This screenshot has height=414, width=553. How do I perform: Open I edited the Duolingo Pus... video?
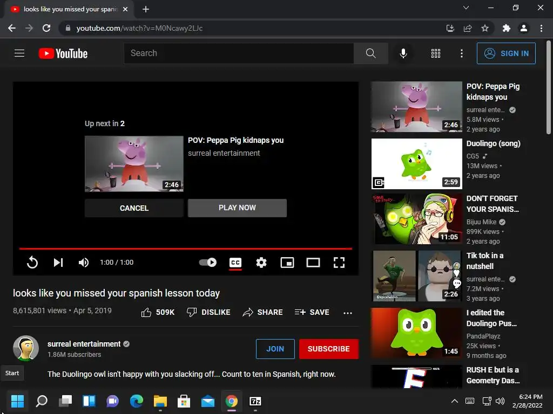point(416,333)
